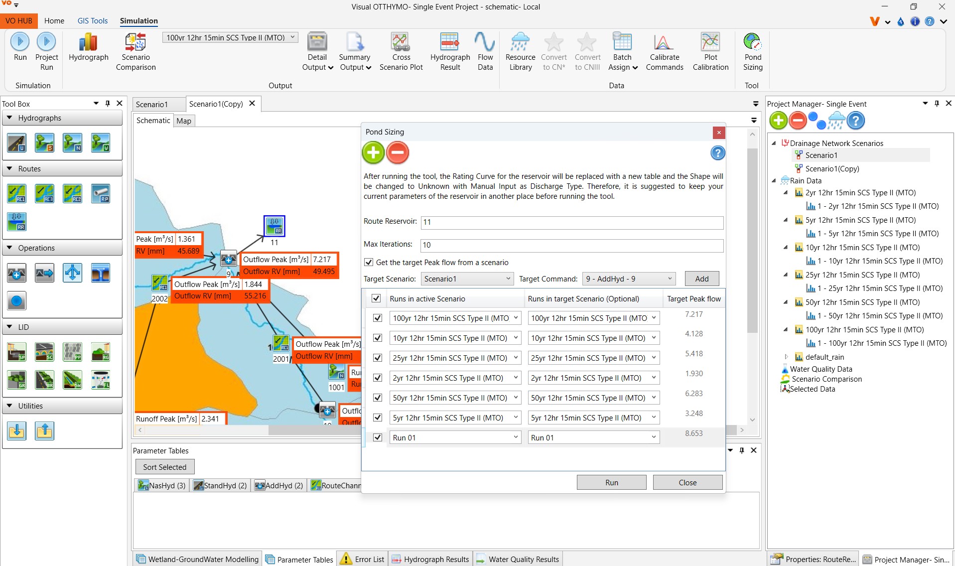This screenshot has width=955, height=566.
Task: Select Scenario1(Copy) in Project Manager tree
Action: (832, 168)
